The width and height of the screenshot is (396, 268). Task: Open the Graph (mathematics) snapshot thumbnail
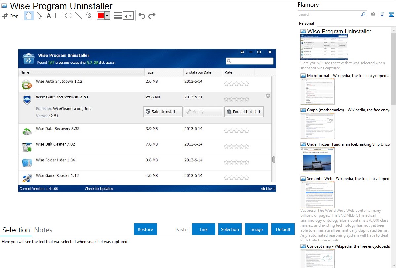click(317, 126)
